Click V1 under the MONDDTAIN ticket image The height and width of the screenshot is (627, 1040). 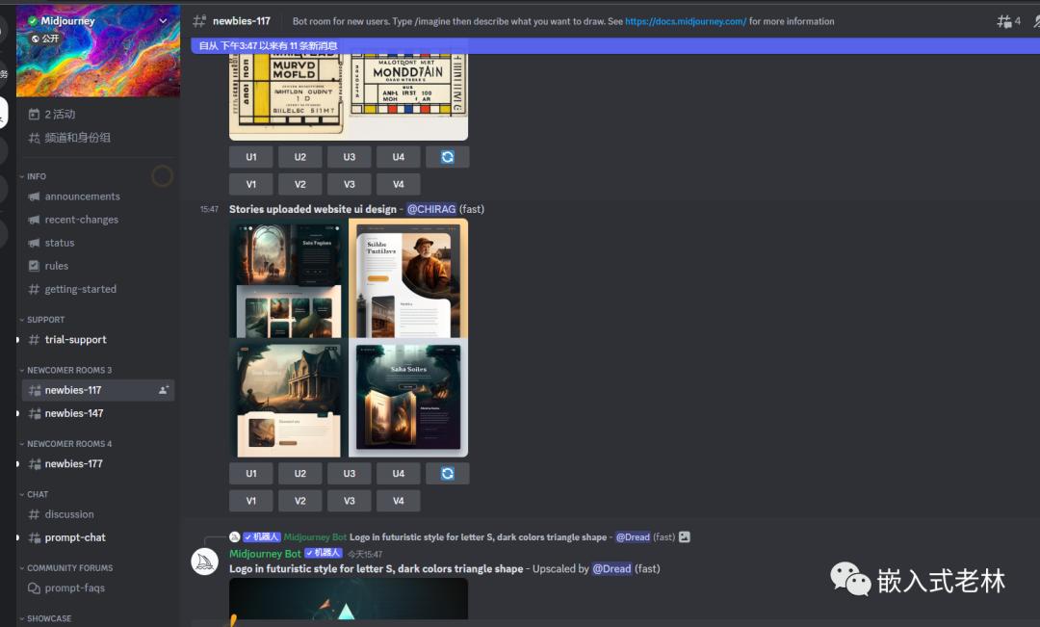click(x=250, y=185)
